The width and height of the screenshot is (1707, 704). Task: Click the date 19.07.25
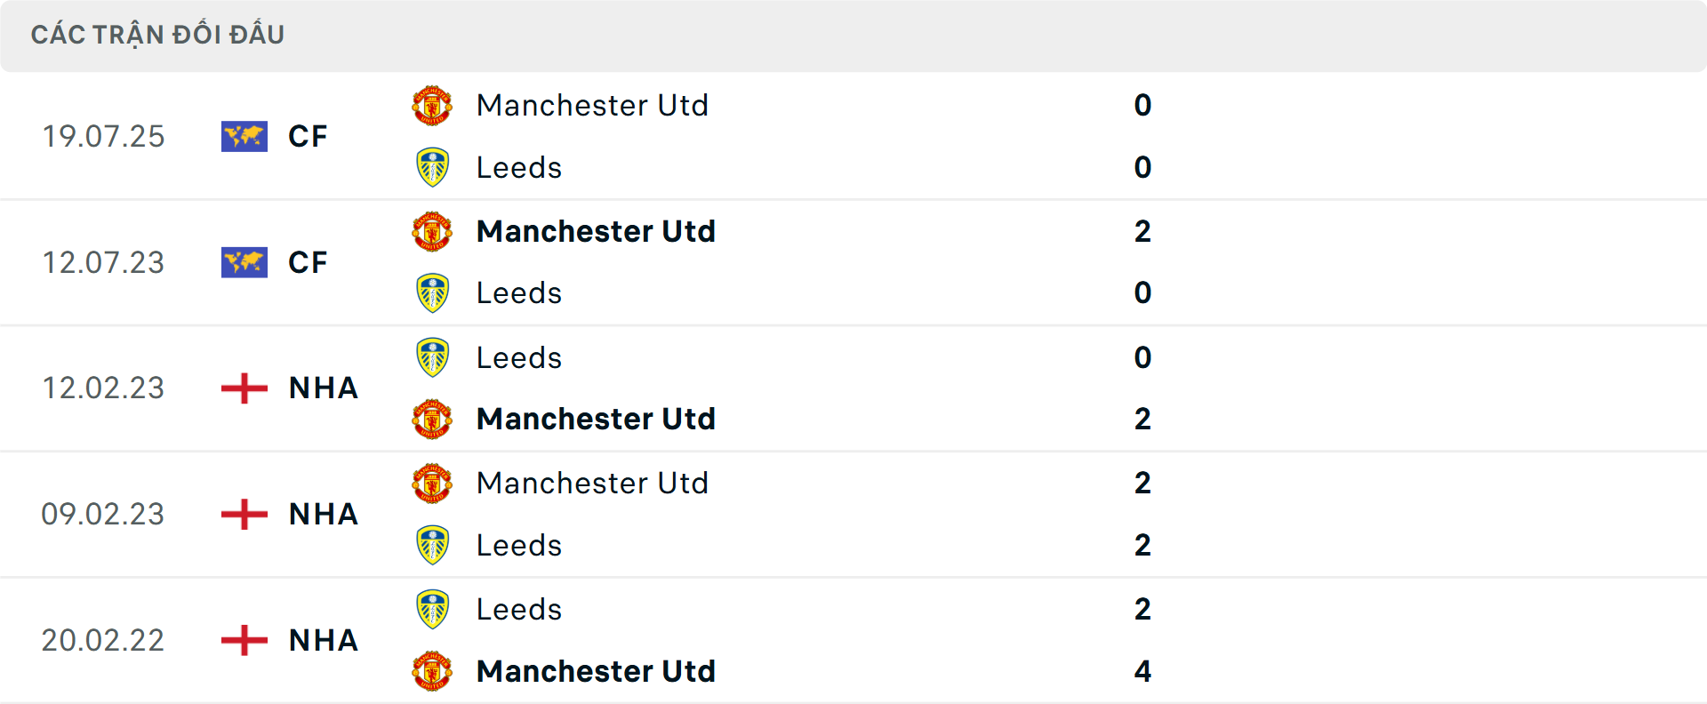point(103,136)
